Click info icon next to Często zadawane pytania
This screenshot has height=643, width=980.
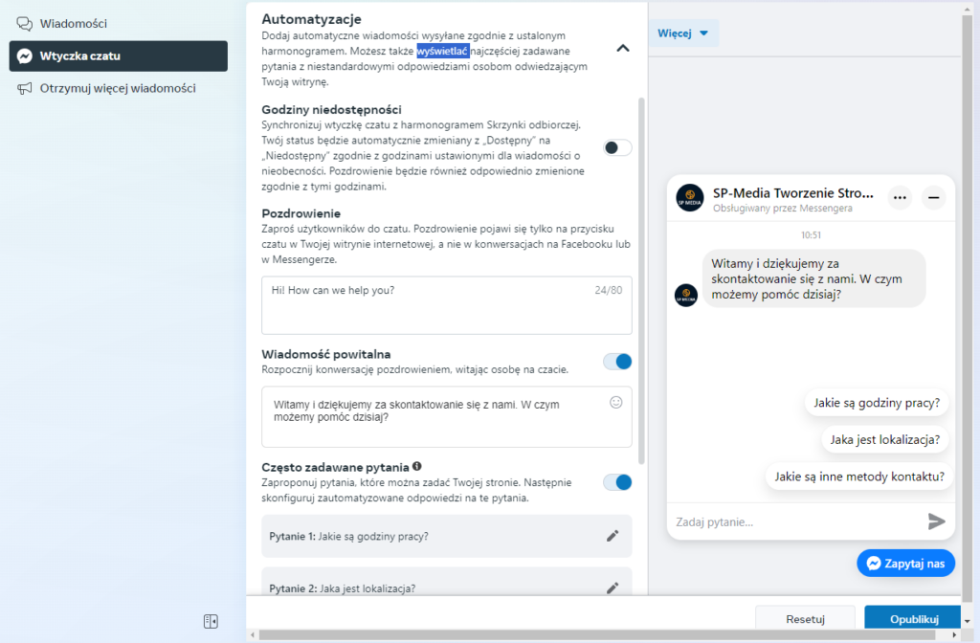[x=417, y=467]
